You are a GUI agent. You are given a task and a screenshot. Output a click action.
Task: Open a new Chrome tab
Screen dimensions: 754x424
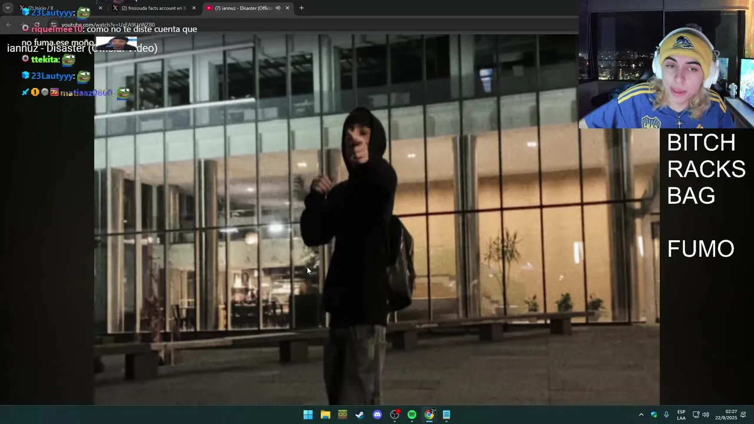click(302, 8)
